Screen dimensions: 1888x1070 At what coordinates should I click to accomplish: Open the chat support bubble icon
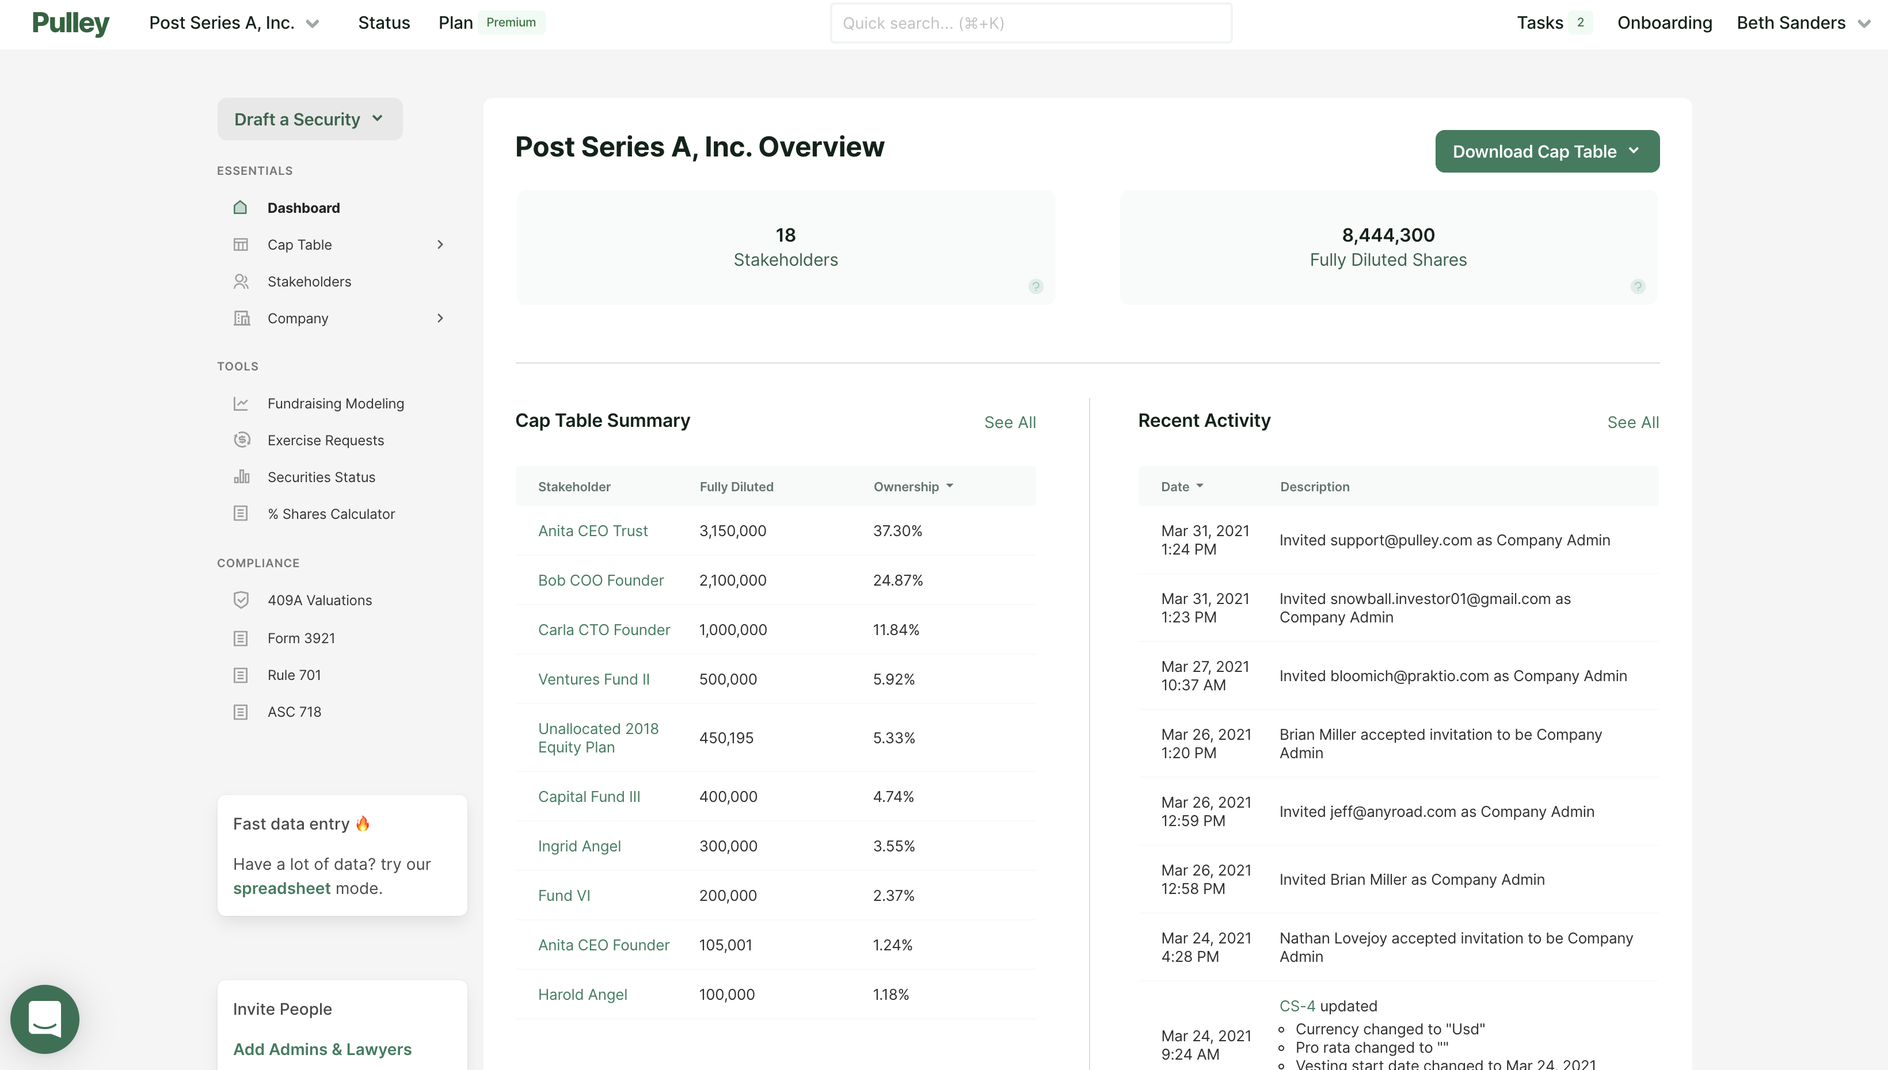[x=45, y=1019]
